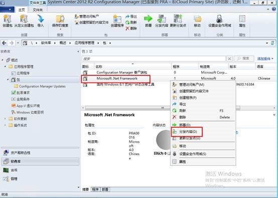This screenshot has width=278, height=198.
Task: Click the ribbon 创建程序 icon
Action: [x=117, y=19]
